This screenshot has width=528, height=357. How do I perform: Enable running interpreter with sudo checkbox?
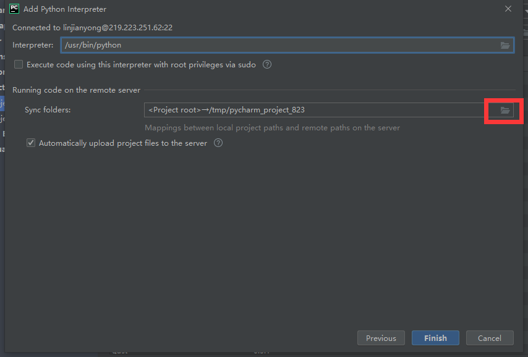point(19,64)
